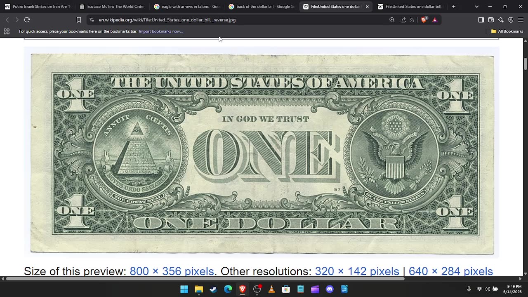Open the zoom magnifier in address bar
528x297 pixels.
pos(392,20)
